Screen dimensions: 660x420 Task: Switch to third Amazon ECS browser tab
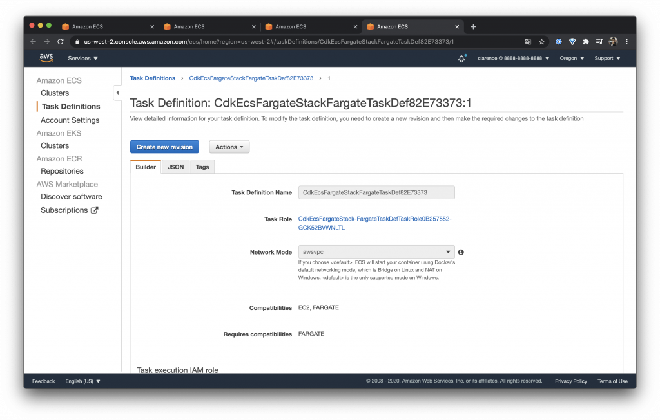point(311,26)
